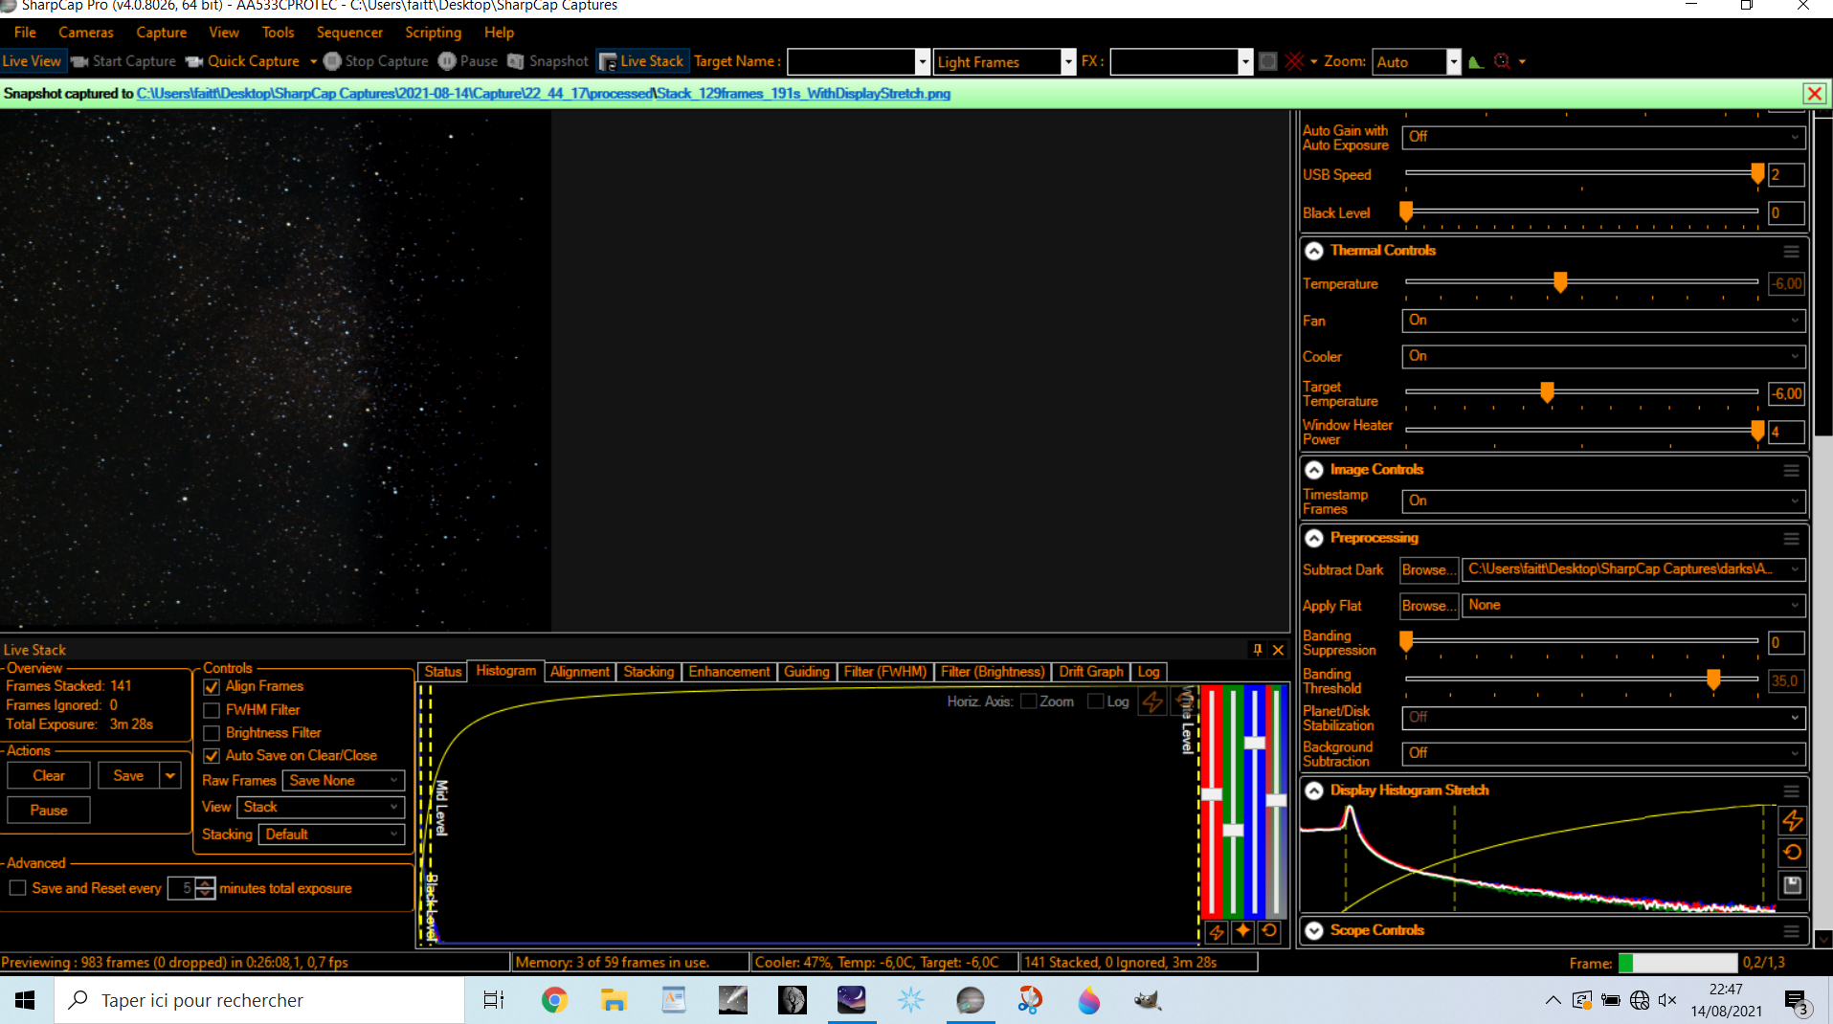Viewport: 1833px width, 1024px height.
Task: Click the Pause button in Live Stack
Action: coord(49,811)
